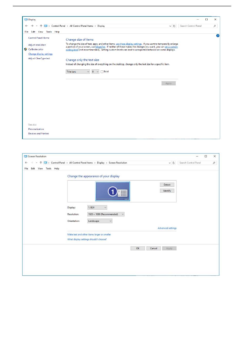244x362 pixels.
Task: Click the back arrow in Display window
Action: (x=26, y=26)
